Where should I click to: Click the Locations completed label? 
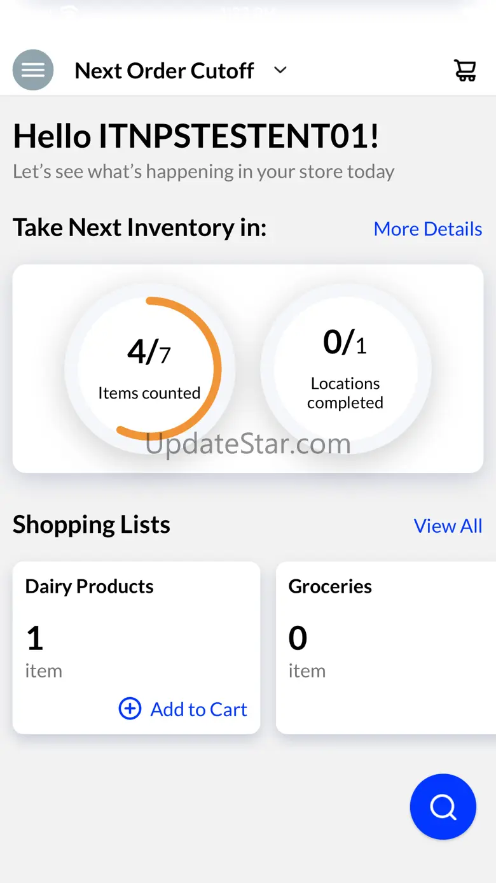click(x=345, y=393)
